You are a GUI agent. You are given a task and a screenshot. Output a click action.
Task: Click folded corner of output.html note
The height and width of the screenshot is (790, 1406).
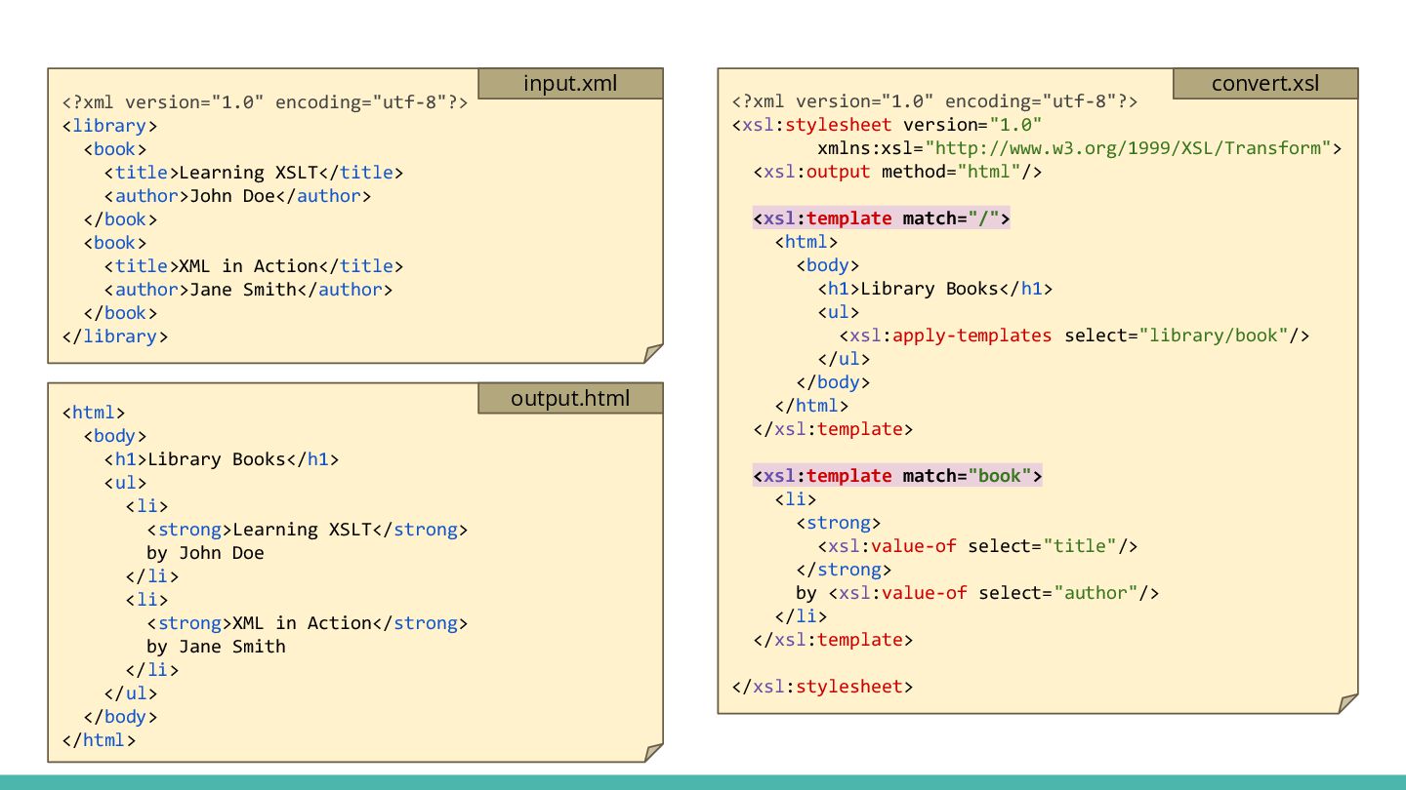pos(653,752)
